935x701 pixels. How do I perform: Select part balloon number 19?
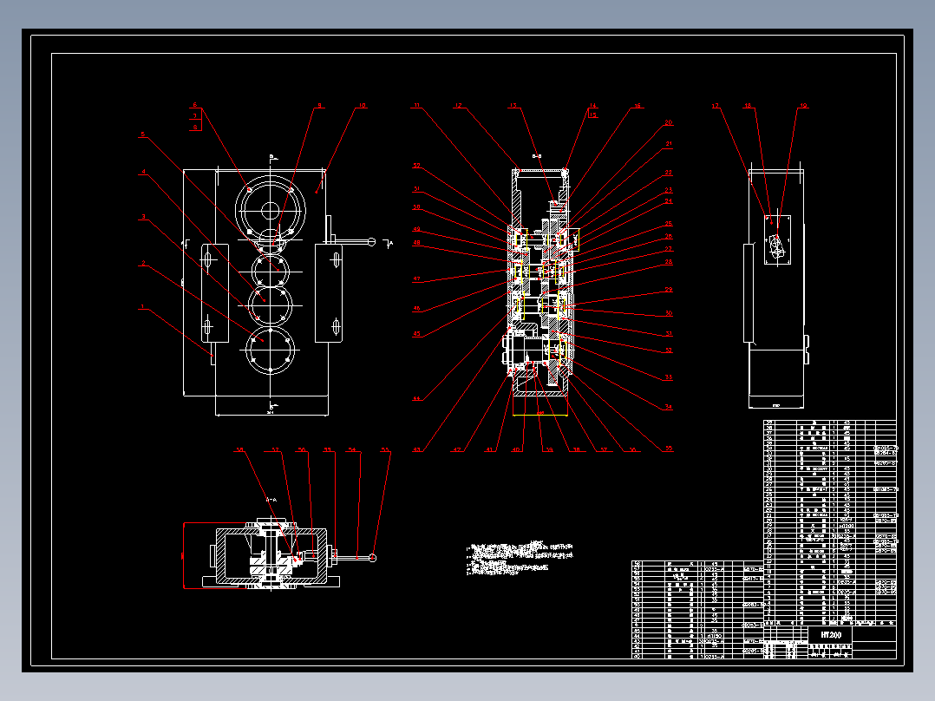point(803,106)
